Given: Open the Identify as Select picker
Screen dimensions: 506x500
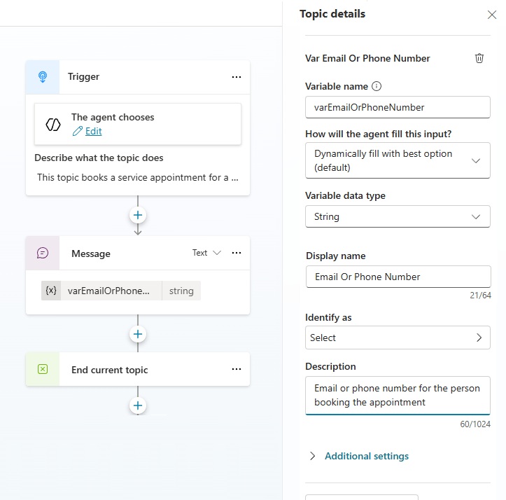Looking at the screenshot, I should coord(398,338).
